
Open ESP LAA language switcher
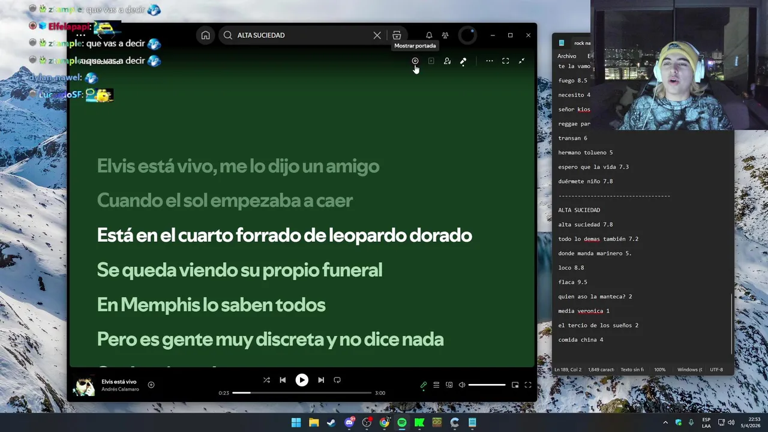coord(706,422)
